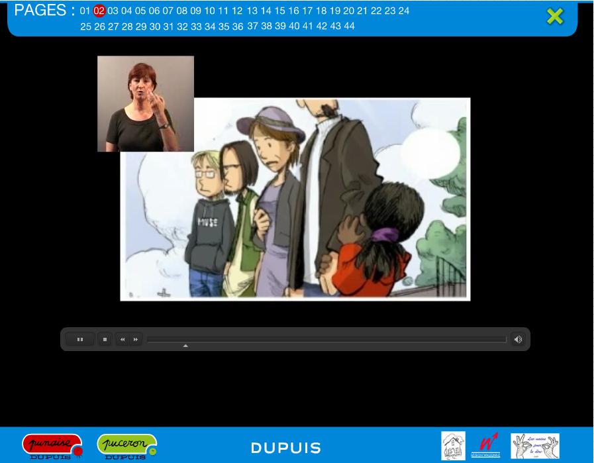
Task: Open the Punaise Dupuis logo
Action: click(52, 446)
